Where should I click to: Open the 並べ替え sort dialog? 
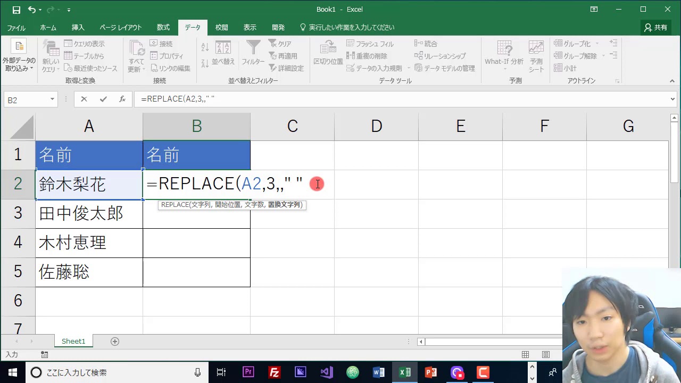coord(223,53)
